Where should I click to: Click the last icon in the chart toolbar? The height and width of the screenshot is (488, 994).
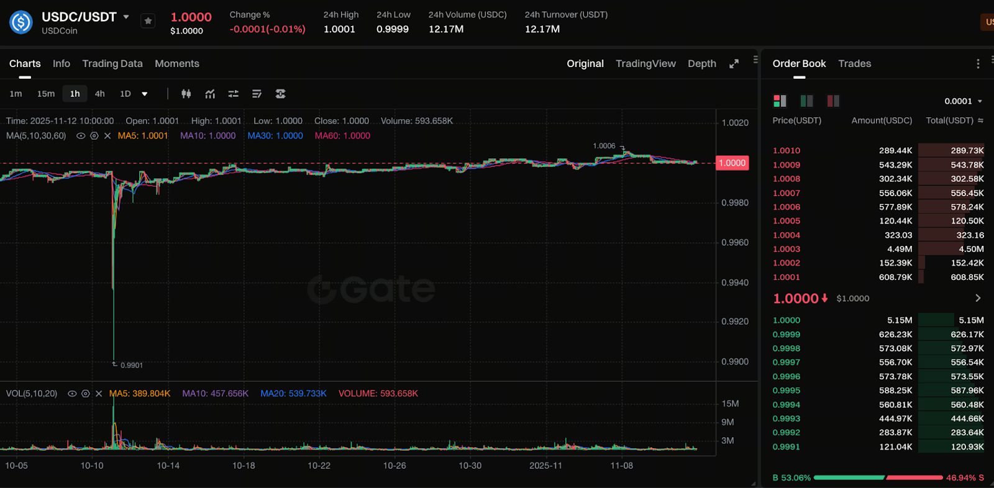tap(281, 94)
